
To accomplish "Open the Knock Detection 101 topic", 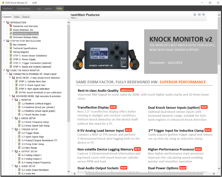I will pos(23,30).
